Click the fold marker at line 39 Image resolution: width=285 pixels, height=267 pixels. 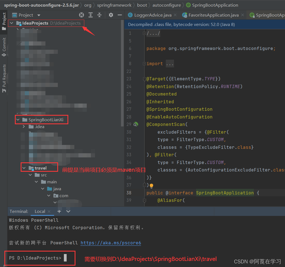[x=144, y=200]
